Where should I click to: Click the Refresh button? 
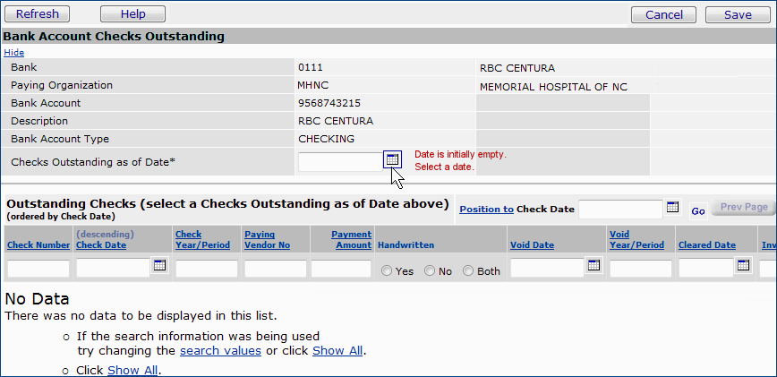pyautogui.click(x=38, y=14)
